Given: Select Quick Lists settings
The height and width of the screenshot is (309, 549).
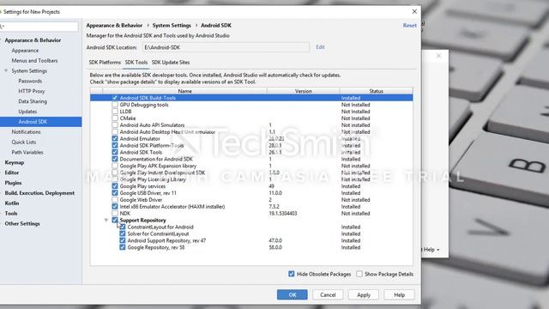Looking at the screenshot, I should [24, 142].
